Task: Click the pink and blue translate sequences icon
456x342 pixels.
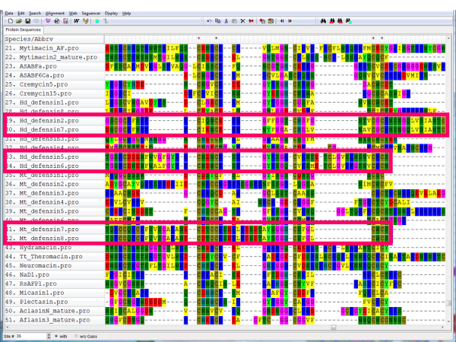Action: point(49,21)
